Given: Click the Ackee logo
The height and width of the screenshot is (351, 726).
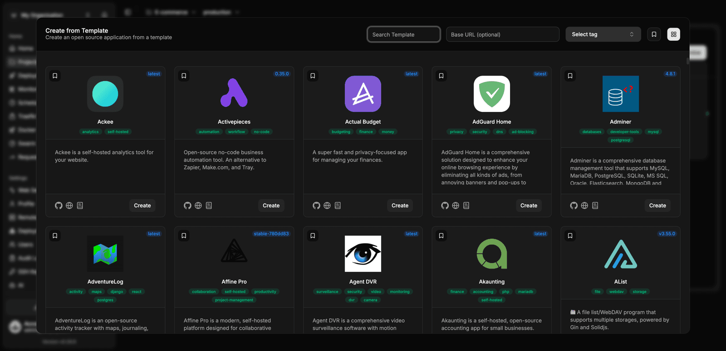Looking at the screenshot, I should pos(105,94).
